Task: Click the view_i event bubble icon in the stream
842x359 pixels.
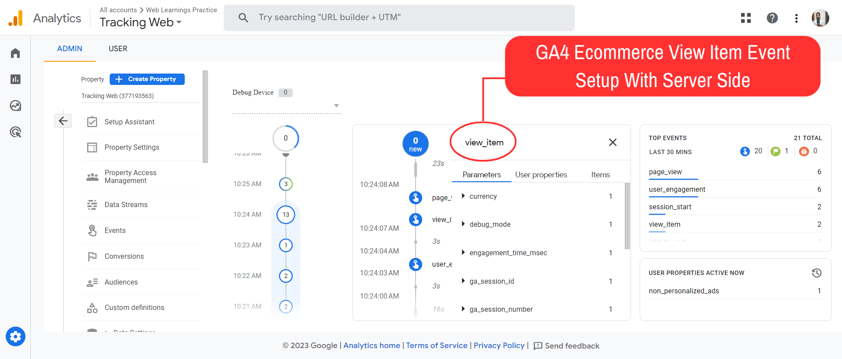Action: click(x=416, y=219)
